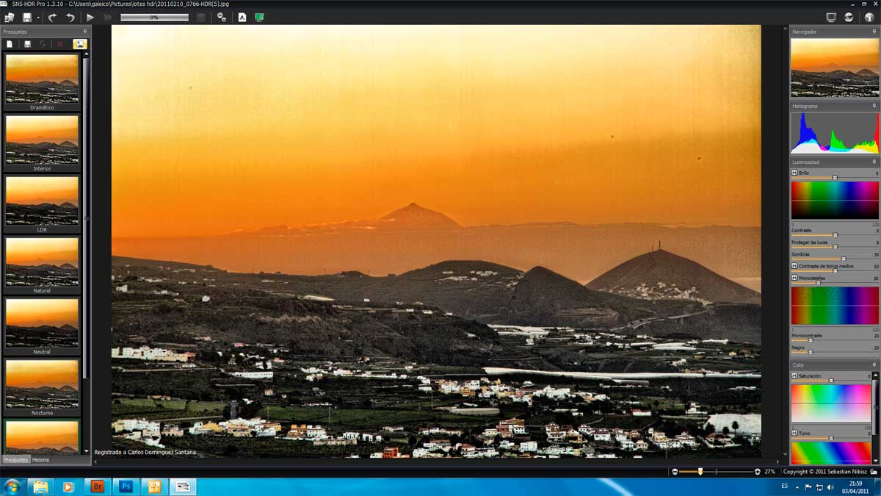Pin the Navegador panel
Screen dimensions: 881x496
(874, 32)
